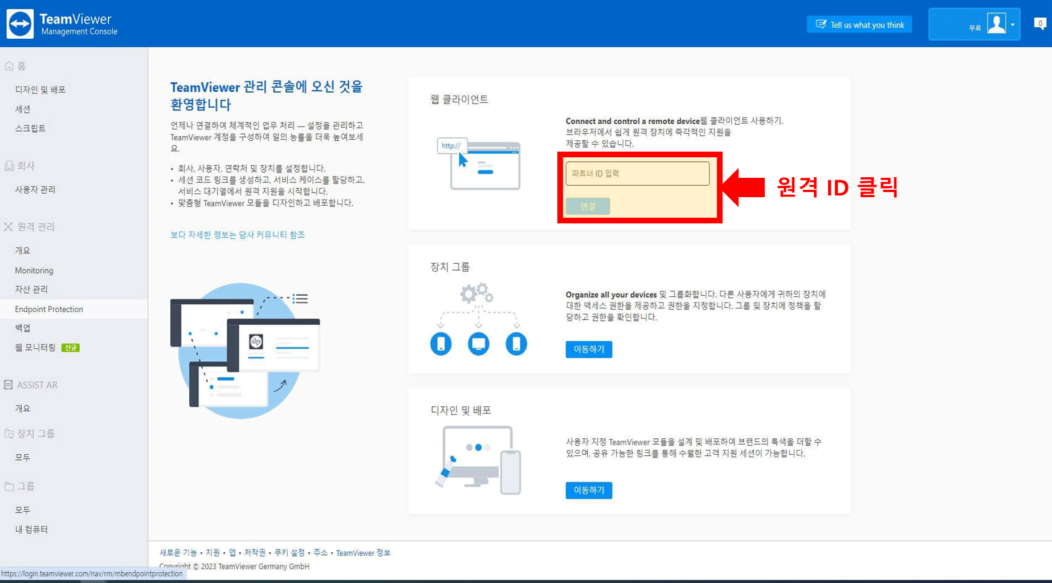Open 내 컴퓨터 in the sidebar
The width and height of the screenshot is (1052, 583).
[31, 529]
